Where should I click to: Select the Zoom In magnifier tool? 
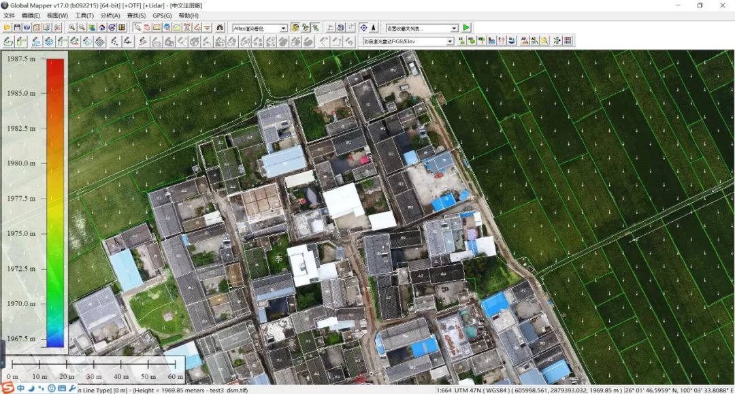coord(72,28)
